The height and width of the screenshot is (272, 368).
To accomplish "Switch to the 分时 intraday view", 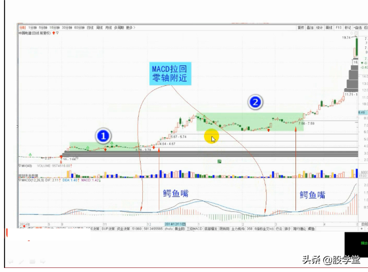I will pyautogui.click(x=22, y=27).
